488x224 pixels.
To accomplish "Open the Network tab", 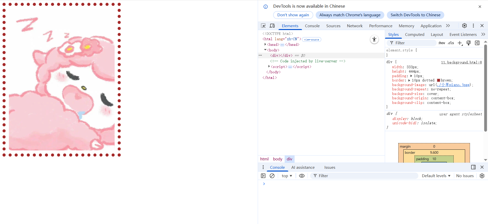I will coord(355,26).
